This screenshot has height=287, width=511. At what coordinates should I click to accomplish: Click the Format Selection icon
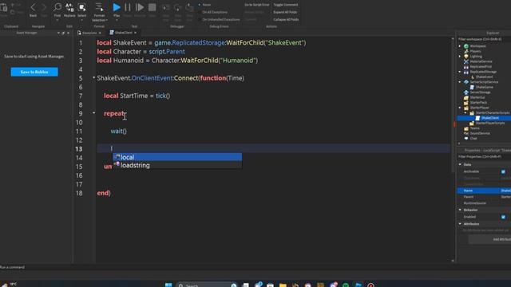(99, 7)
